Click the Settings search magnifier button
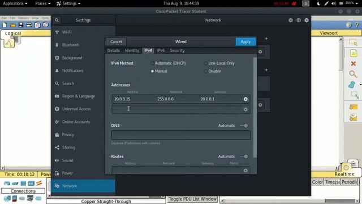The image size is (362, 204). 57,20
